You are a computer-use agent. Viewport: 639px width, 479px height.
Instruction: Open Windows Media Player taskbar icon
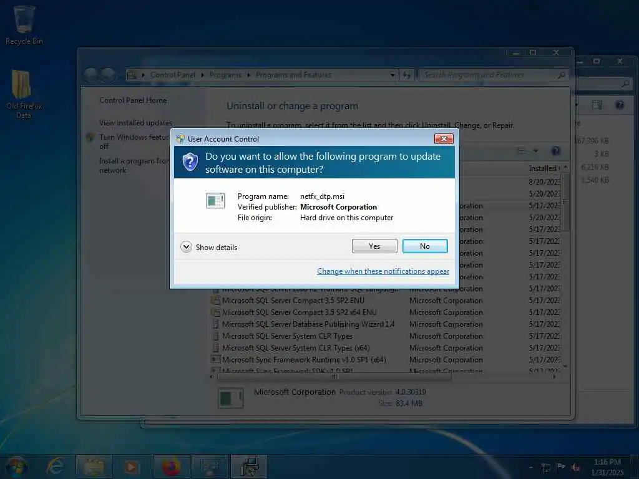(x=131, y=467)
